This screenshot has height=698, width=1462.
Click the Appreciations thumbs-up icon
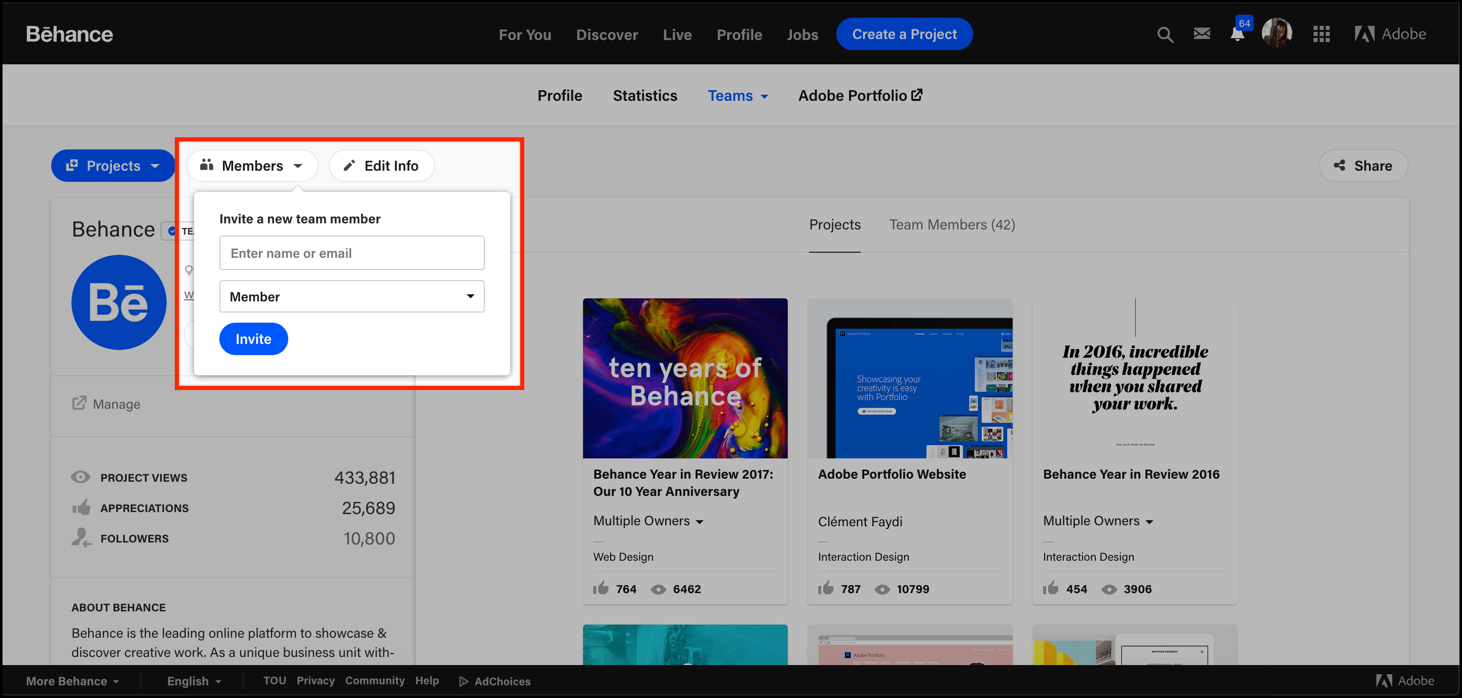pyautogui.click(x=81, y=507)
